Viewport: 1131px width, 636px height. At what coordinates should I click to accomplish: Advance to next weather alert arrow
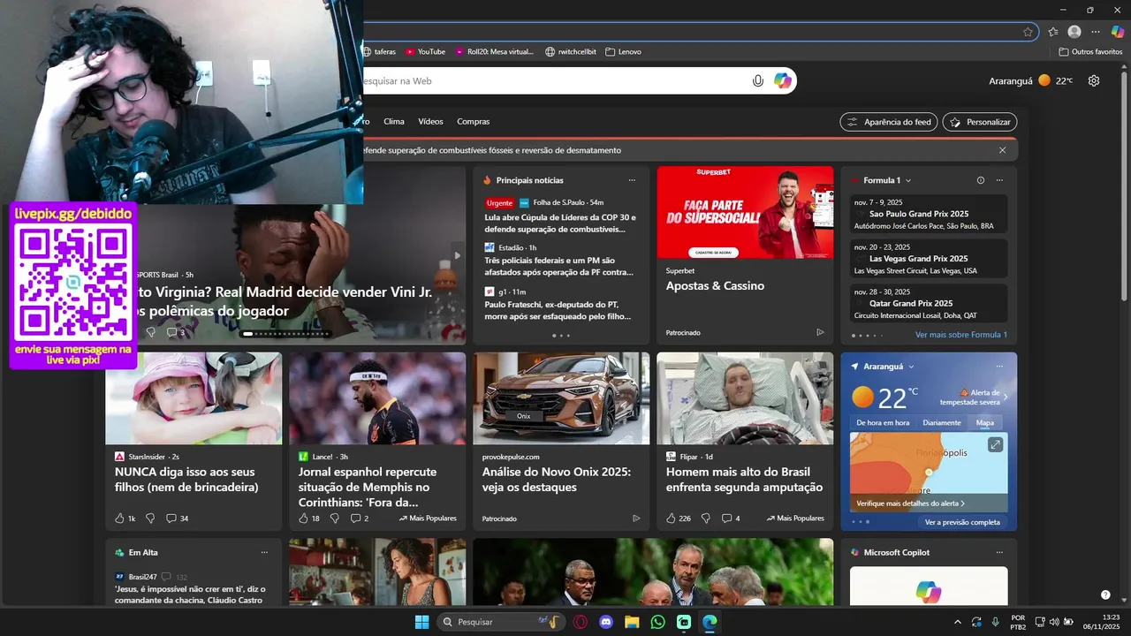(x=1006, y=397)
